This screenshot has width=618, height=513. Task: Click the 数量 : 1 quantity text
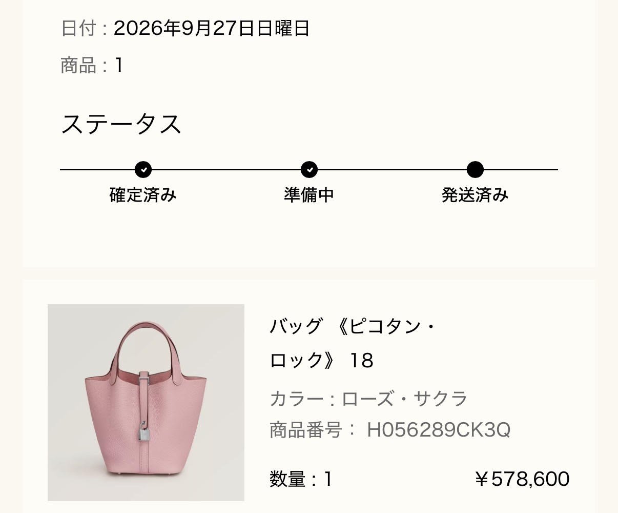[x=301, y=480]
